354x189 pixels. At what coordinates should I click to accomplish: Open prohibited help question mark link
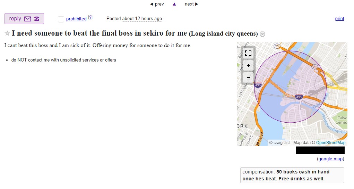pyautogui.click(x=90, y=17)
